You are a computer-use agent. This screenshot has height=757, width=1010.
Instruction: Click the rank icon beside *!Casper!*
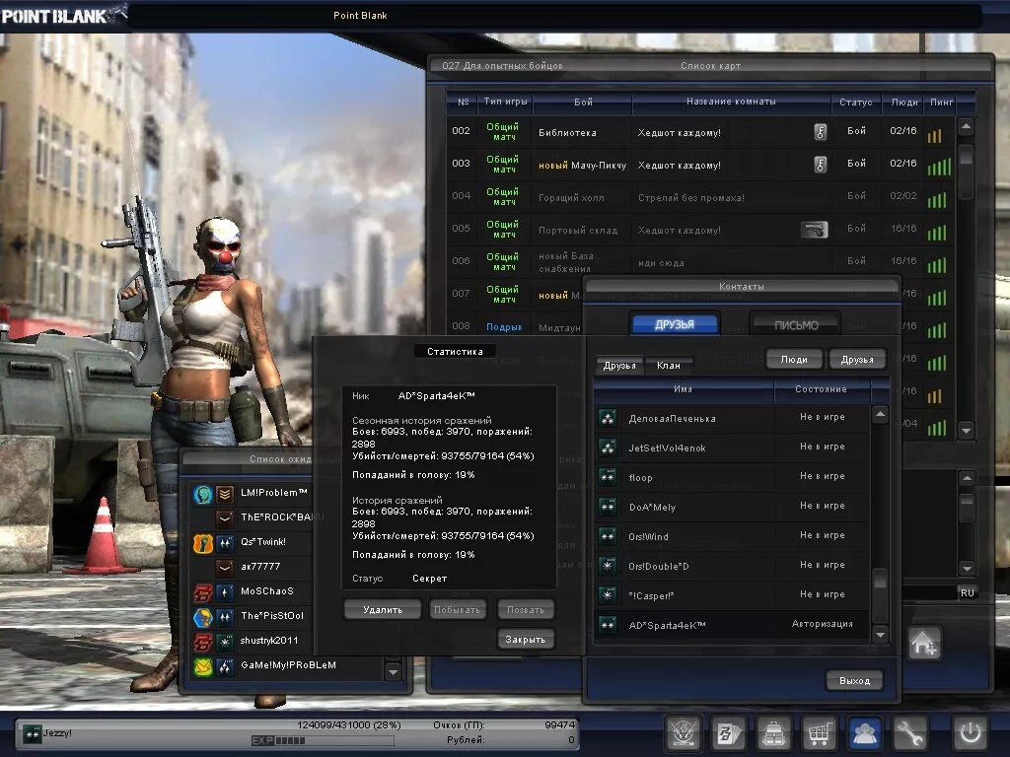point(608,595)
